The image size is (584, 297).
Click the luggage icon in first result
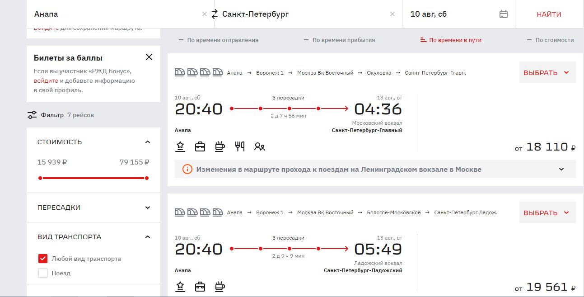[200, 146]
